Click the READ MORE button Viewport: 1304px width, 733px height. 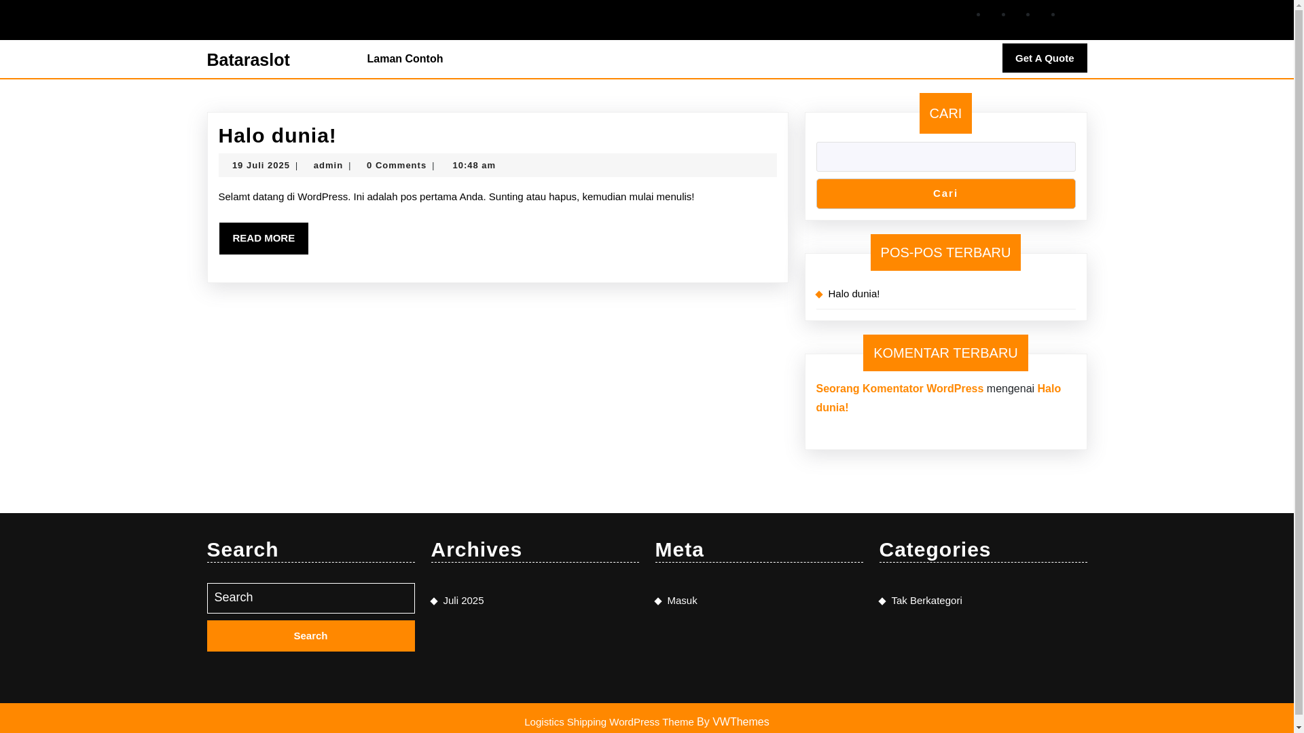tap(264, 238)
